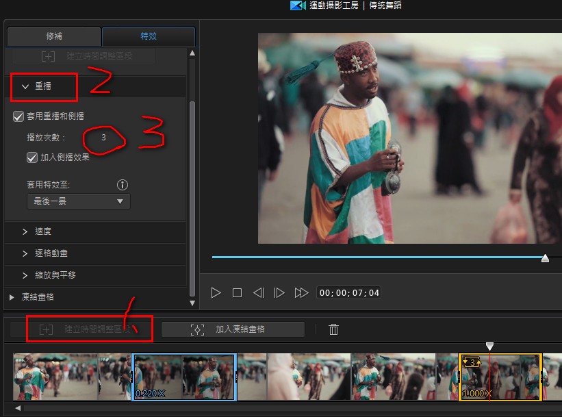Switch to the 修補 tab
This screenshot has height=417, width=562.
54,36
